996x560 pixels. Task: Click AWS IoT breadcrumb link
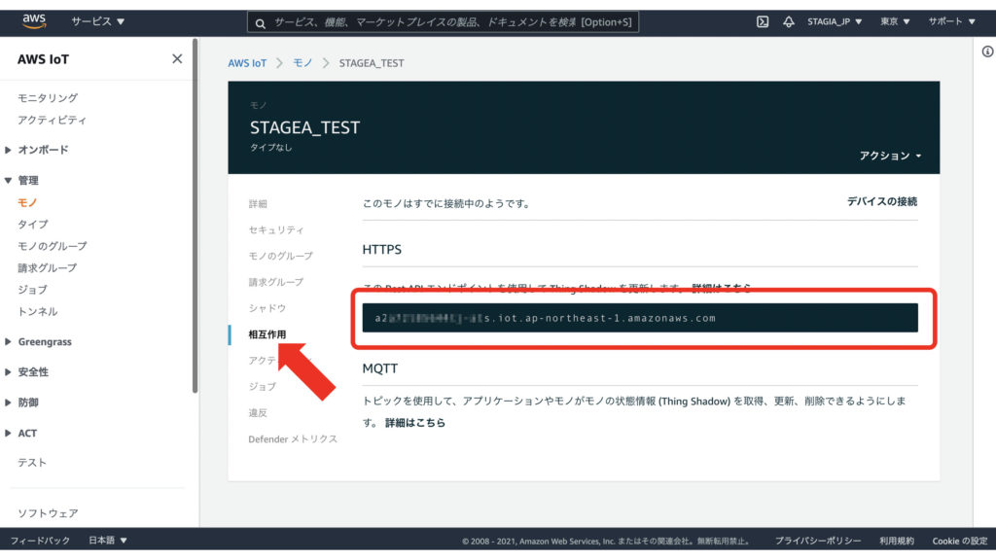point(247,63)
